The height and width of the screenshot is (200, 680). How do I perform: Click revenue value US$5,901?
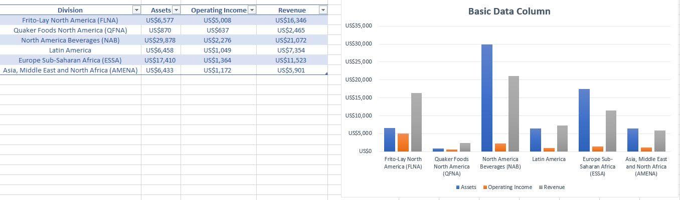coord(292,70)
